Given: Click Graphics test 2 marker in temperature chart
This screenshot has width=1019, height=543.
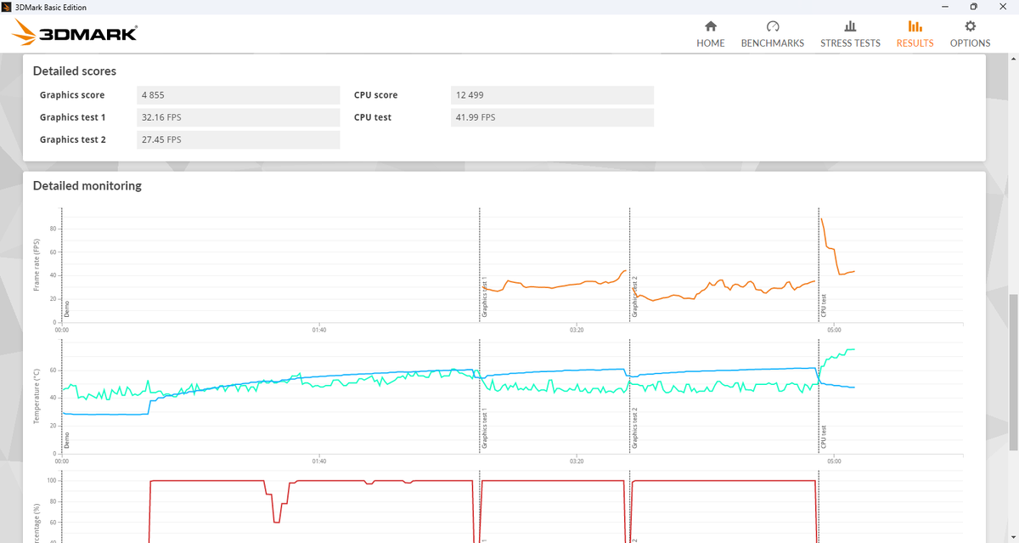Looking at the screenshot, I should tap(634, 427).
